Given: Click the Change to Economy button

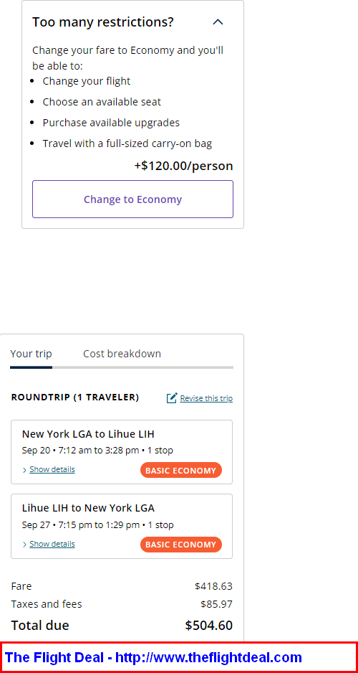Looking at the screenshot, I should pyautogui.click(x=132, y=199).
